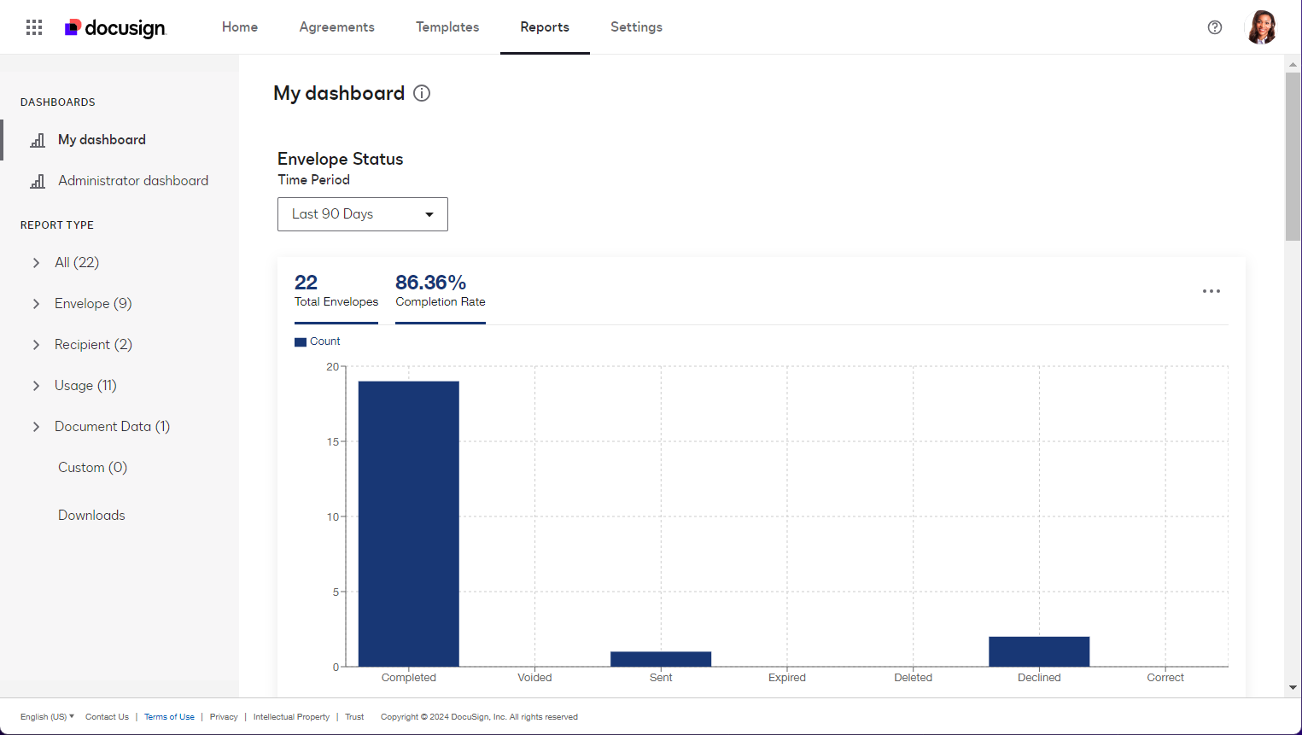Open the Templates section

pyautogui.click(x=447, y=26)
